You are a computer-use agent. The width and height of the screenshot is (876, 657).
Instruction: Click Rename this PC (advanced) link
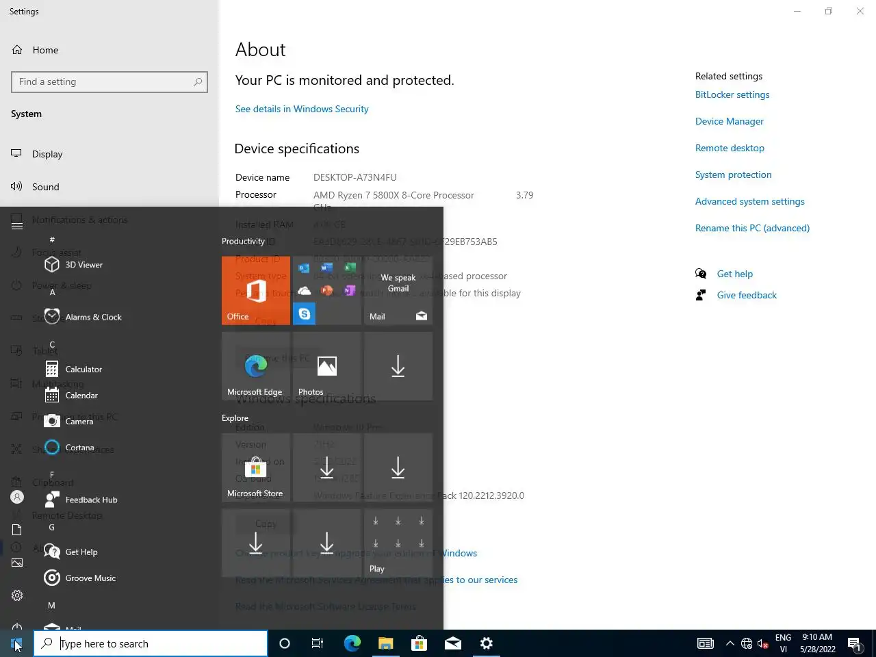click(x=752, y=228)
